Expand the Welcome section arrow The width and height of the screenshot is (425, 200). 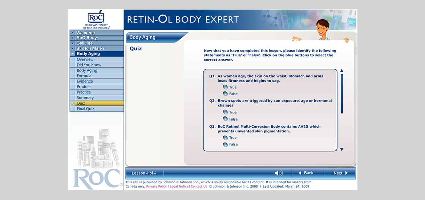click(x=73, y=33)
